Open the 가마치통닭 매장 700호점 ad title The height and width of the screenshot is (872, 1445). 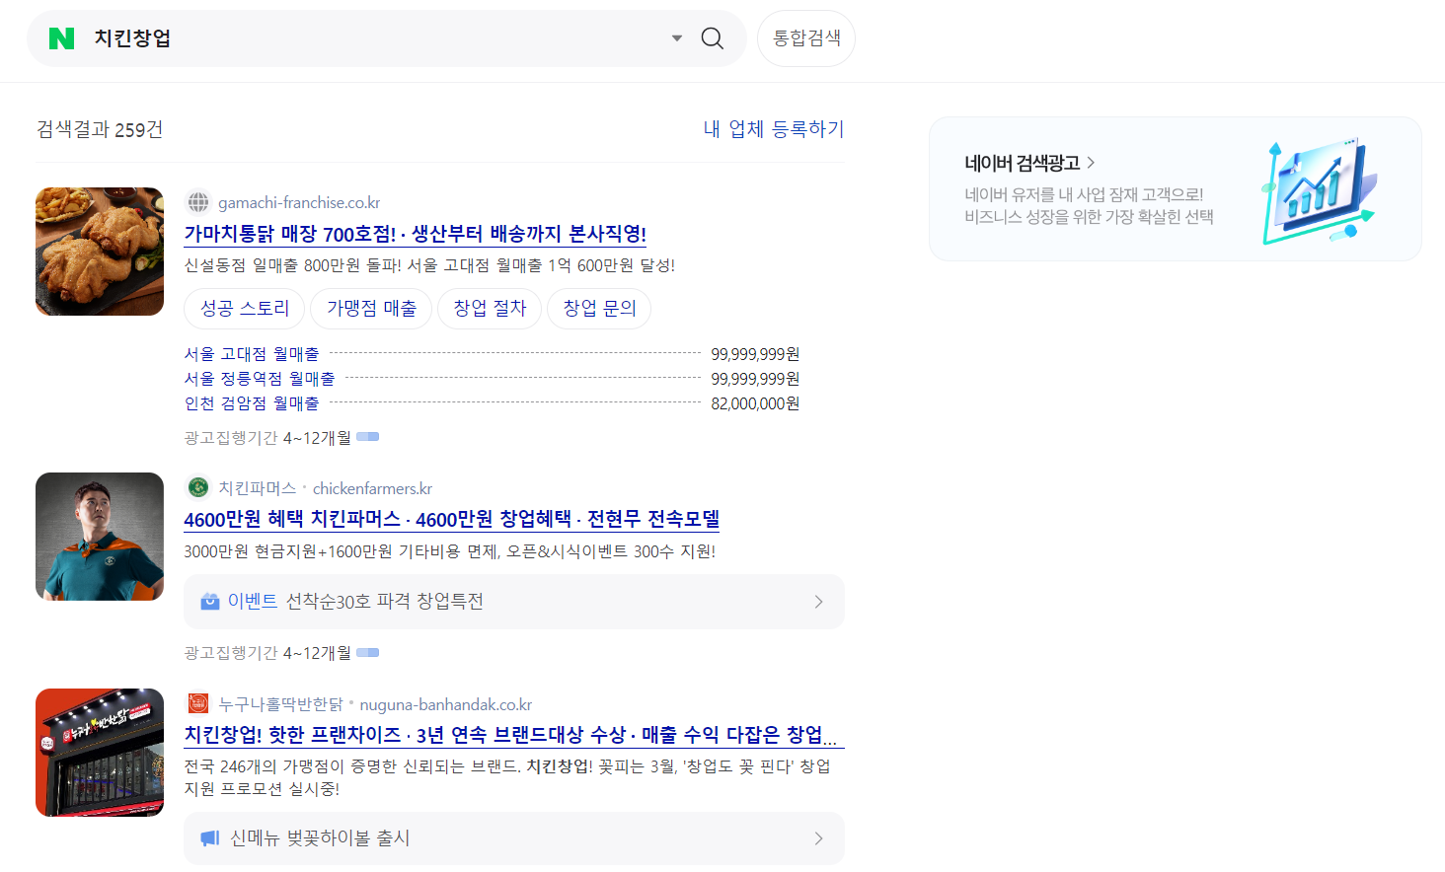pyautogui.click(x=416, y=234)
